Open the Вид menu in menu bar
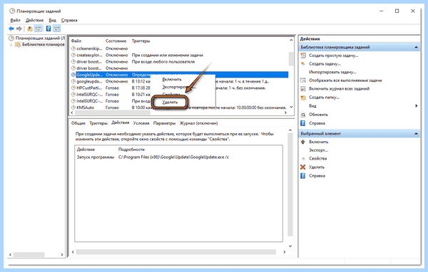 point(52,20)
